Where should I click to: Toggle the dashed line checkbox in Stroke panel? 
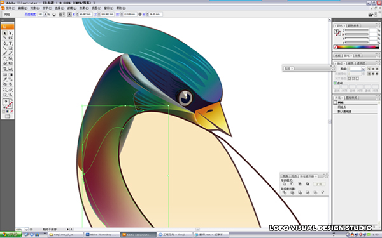336,83
